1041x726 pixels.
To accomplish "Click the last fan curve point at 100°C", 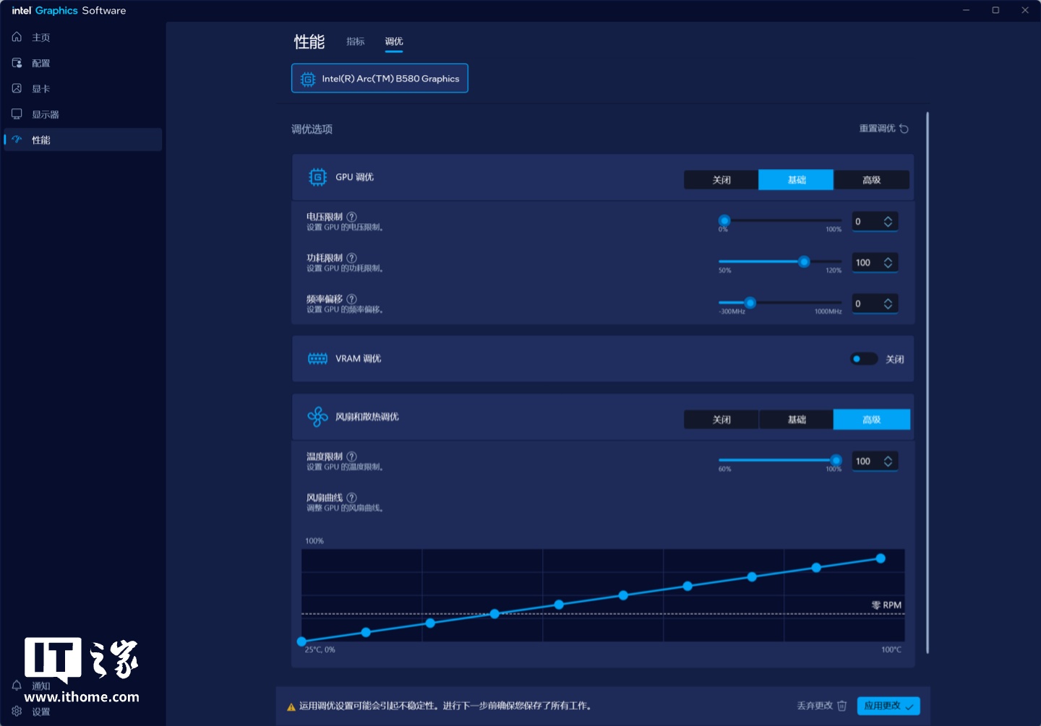I will coord(881,558).
